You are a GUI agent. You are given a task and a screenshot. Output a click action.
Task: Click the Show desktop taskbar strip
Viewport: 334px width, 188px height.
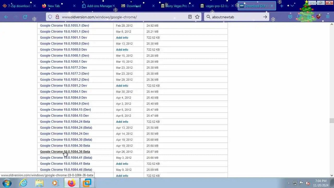pyautogui.click(x=332, y=183)
